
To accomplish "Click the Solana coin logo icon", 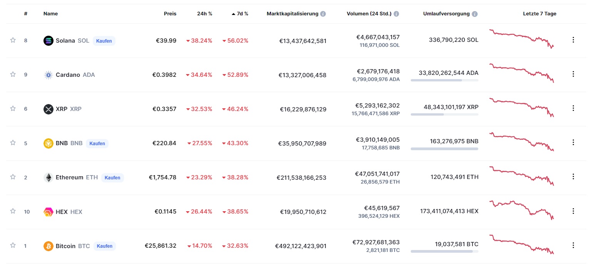I will coord(48,41).
